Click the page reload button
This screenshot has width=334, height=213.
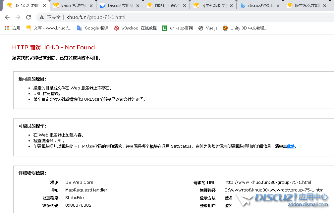pos(28,17)
